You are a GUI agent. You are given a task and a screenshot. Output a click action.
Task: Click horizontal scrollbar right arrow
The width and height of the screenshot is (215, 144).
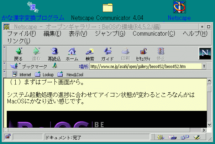tap(204, 130)
